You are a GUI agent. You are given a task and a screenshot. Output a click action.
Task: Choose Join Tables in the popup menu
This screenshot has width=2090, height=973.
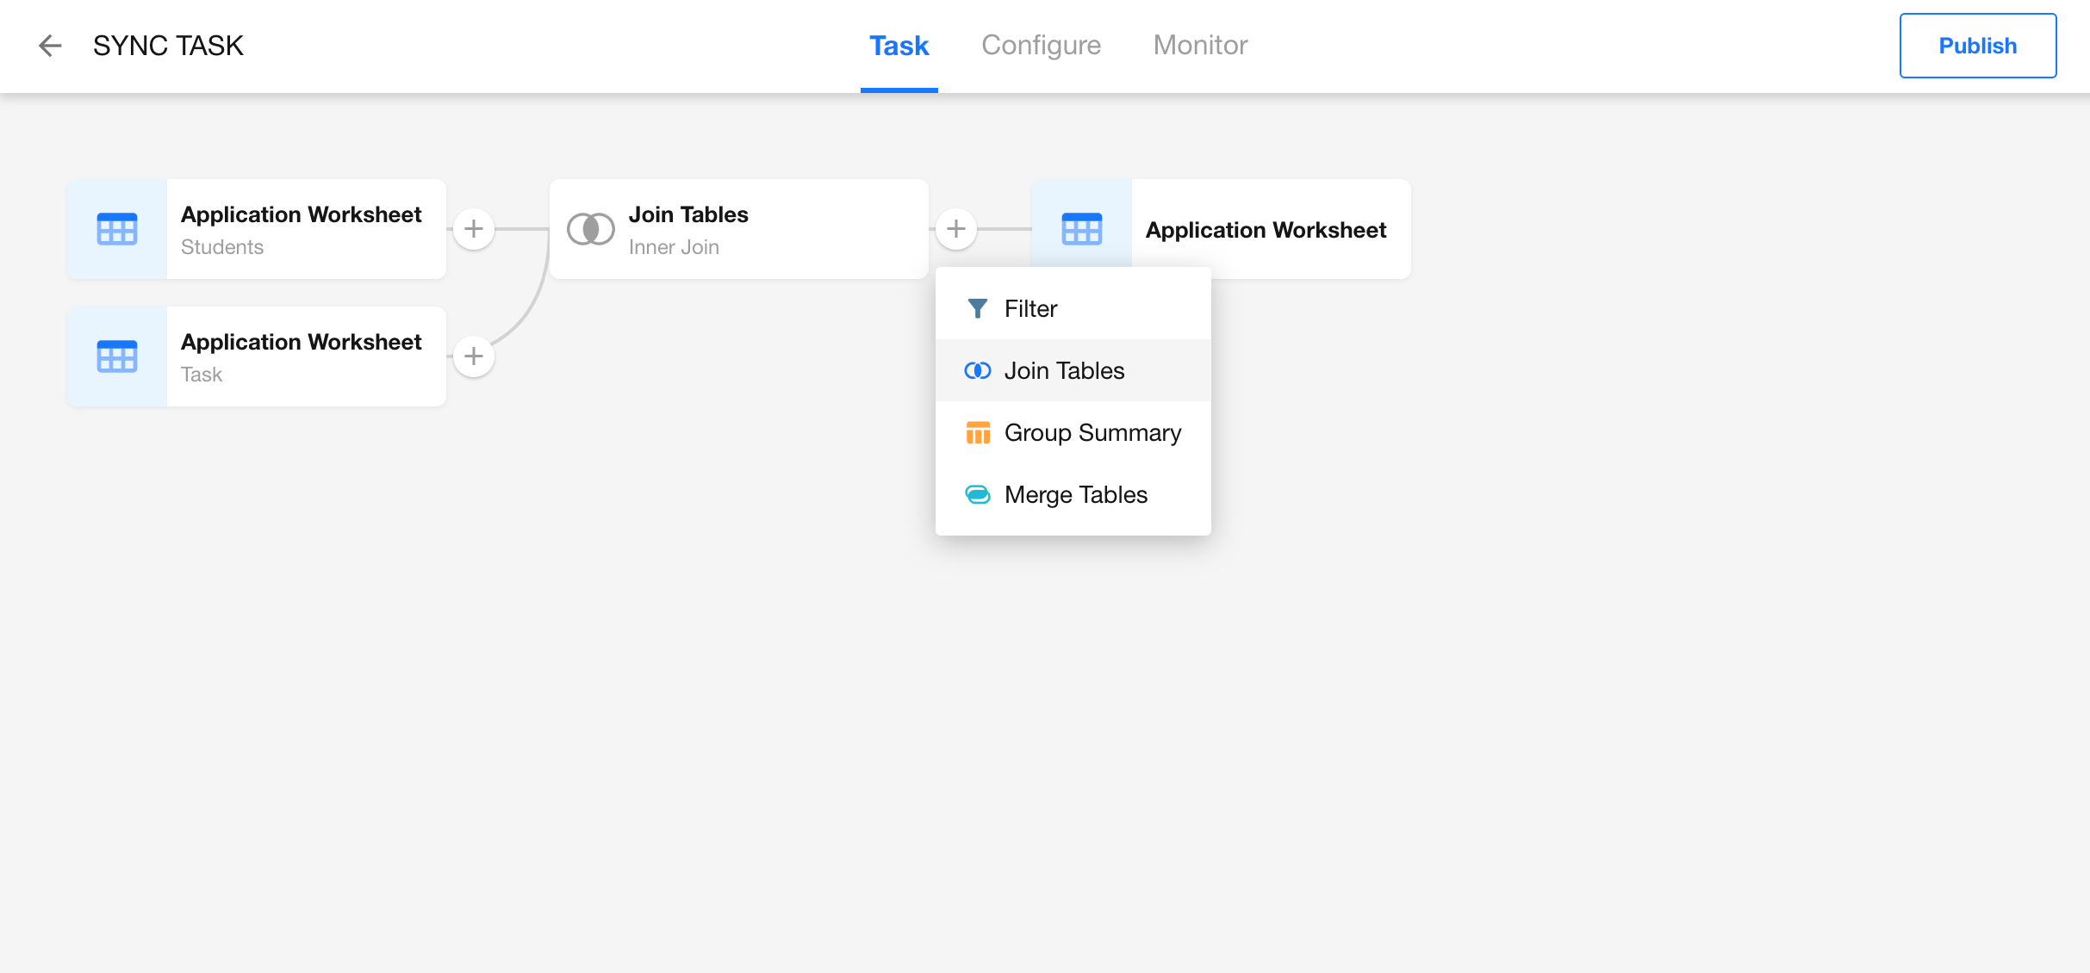(x=1064, y=371)
